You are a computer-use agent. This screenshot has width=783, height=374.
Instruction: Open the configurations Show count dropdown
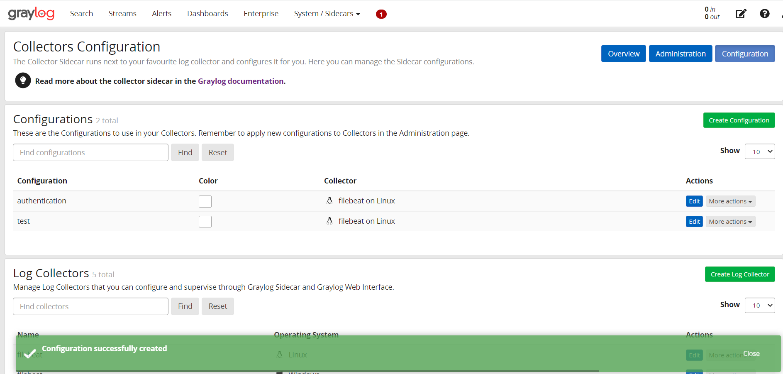760,152
